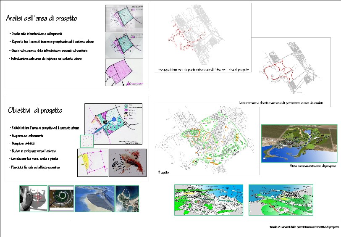Viewport: 341px width, 237px height.
Task: Click "Plasticità formale ed effetto cromatico"
Action: pyautogui.click(x=34, y=167)
